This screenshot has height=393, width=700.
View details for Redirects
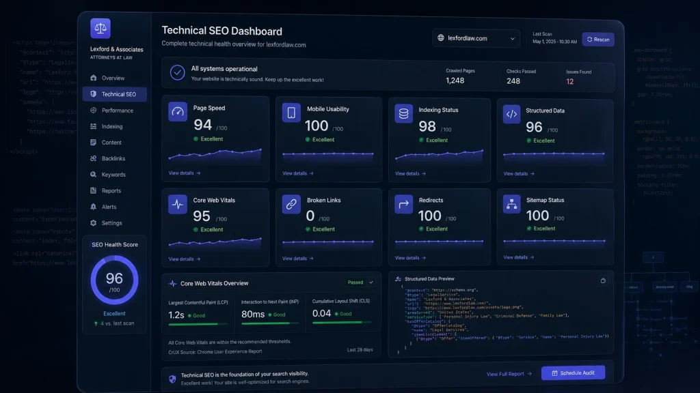click(x=410, y=257)
